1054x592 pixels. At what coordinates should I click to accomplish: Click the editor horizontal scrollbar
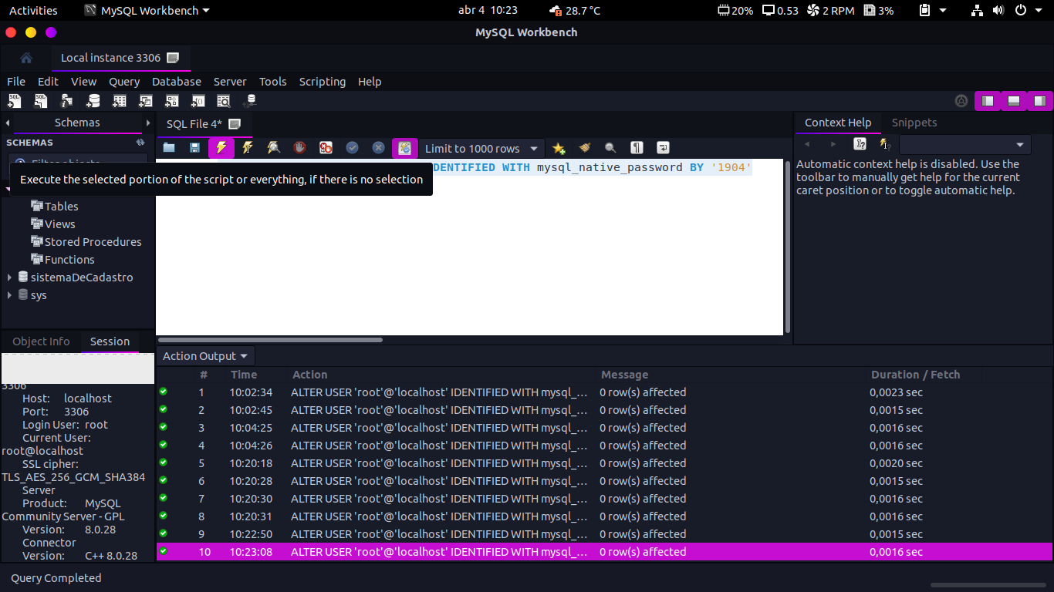270,339
